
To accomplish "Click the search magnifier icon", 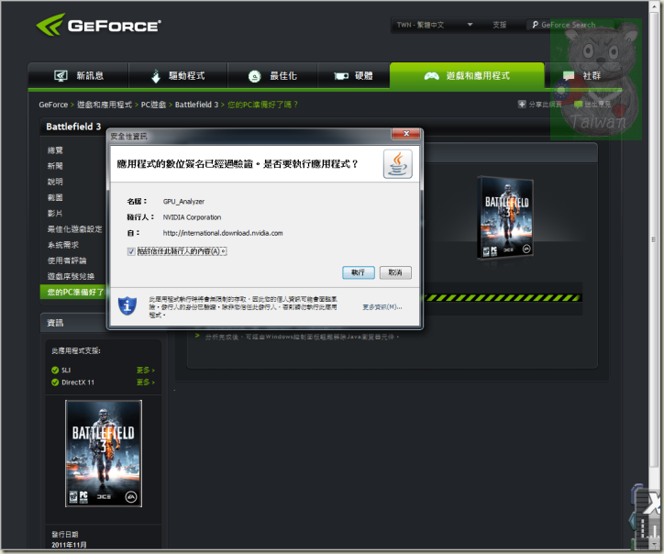I will click(536, 25).
